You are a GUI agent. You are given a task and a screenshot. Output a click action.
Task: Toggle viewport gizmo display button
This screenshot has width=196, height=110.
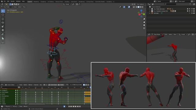click(124, 7)
